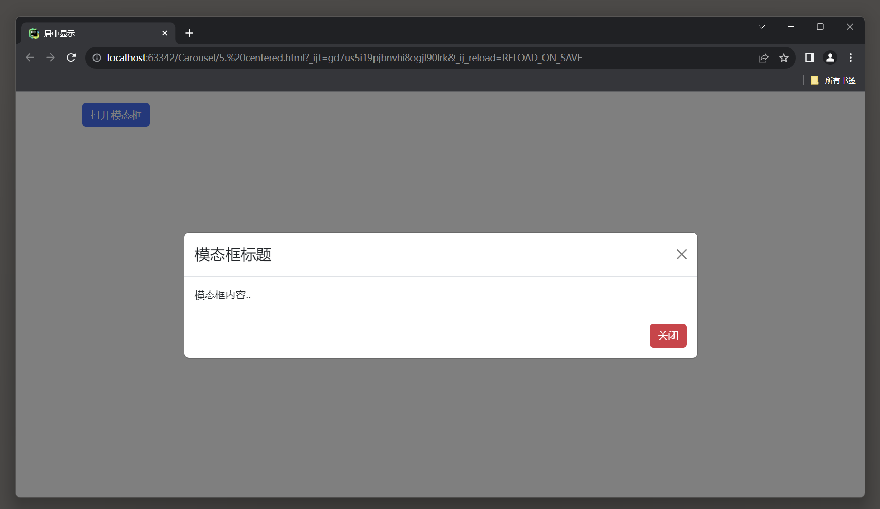This screenshot has width=880, height=509.
Task: Open a new tab with the plus icon
Action: tap(189, 33)
